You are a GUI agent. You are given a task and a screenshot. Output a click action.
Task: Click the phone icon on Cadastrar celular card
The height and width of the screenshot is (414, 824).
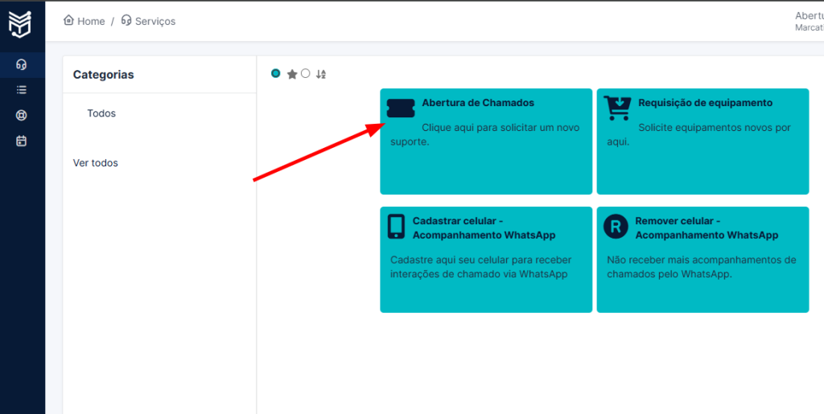tap(396, 226)
